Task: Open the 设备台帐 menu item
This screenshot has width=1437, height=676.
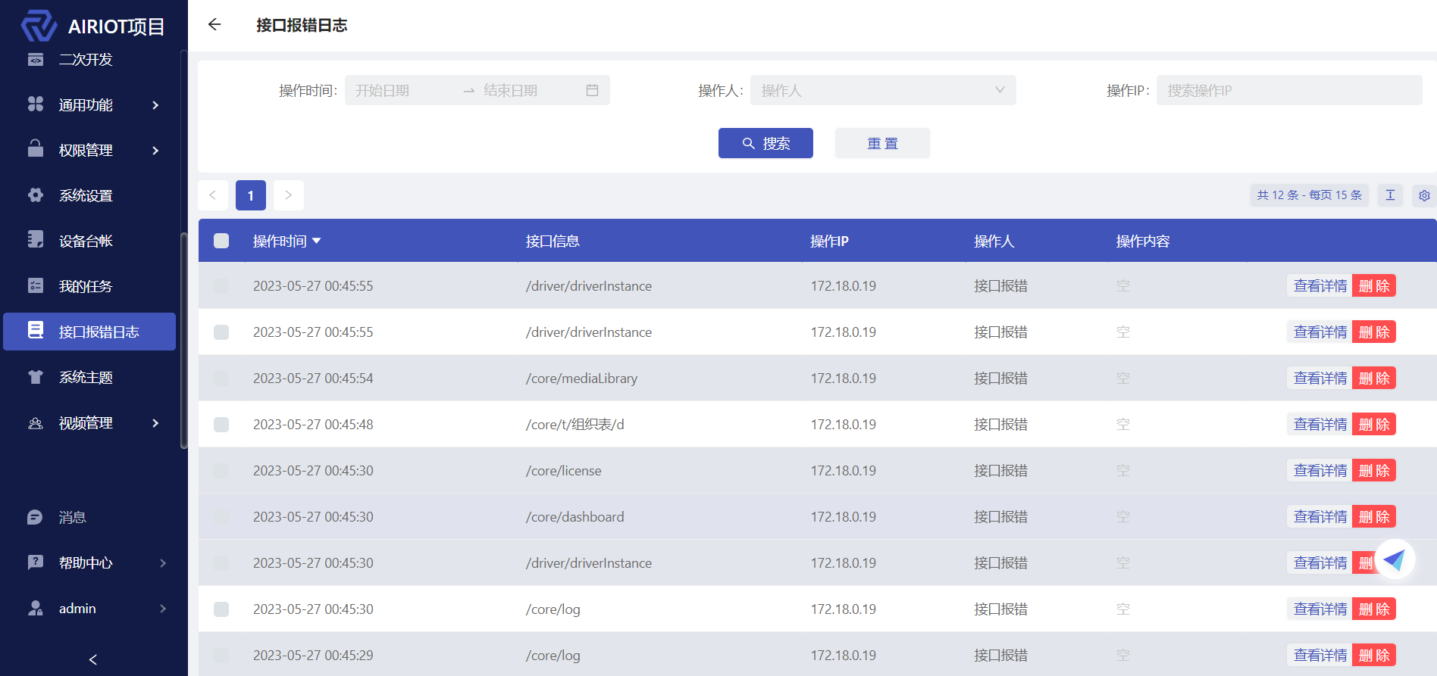Action: click(x=89, y=241)
